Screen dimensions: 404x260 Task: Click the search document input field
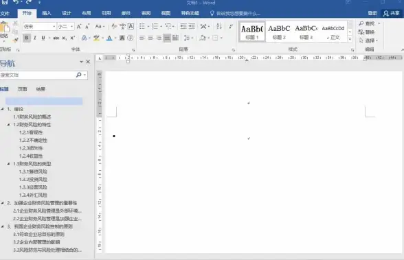pyautogui.click(x=37, y=75)
